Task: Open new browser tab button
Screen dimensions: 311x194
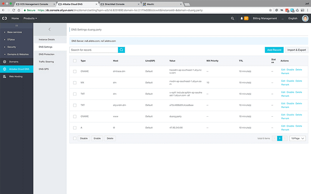Action: [x=187, y=4]
